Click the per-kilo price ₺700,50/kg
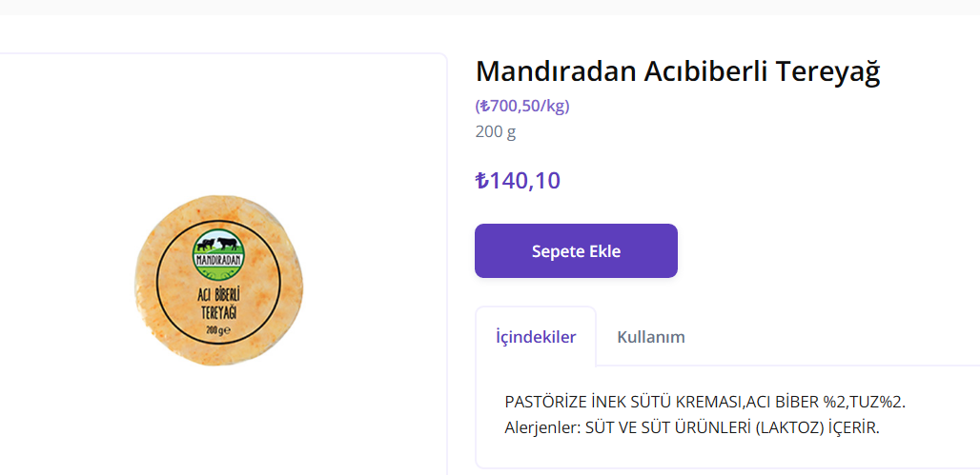 click(x=522, y=106)
